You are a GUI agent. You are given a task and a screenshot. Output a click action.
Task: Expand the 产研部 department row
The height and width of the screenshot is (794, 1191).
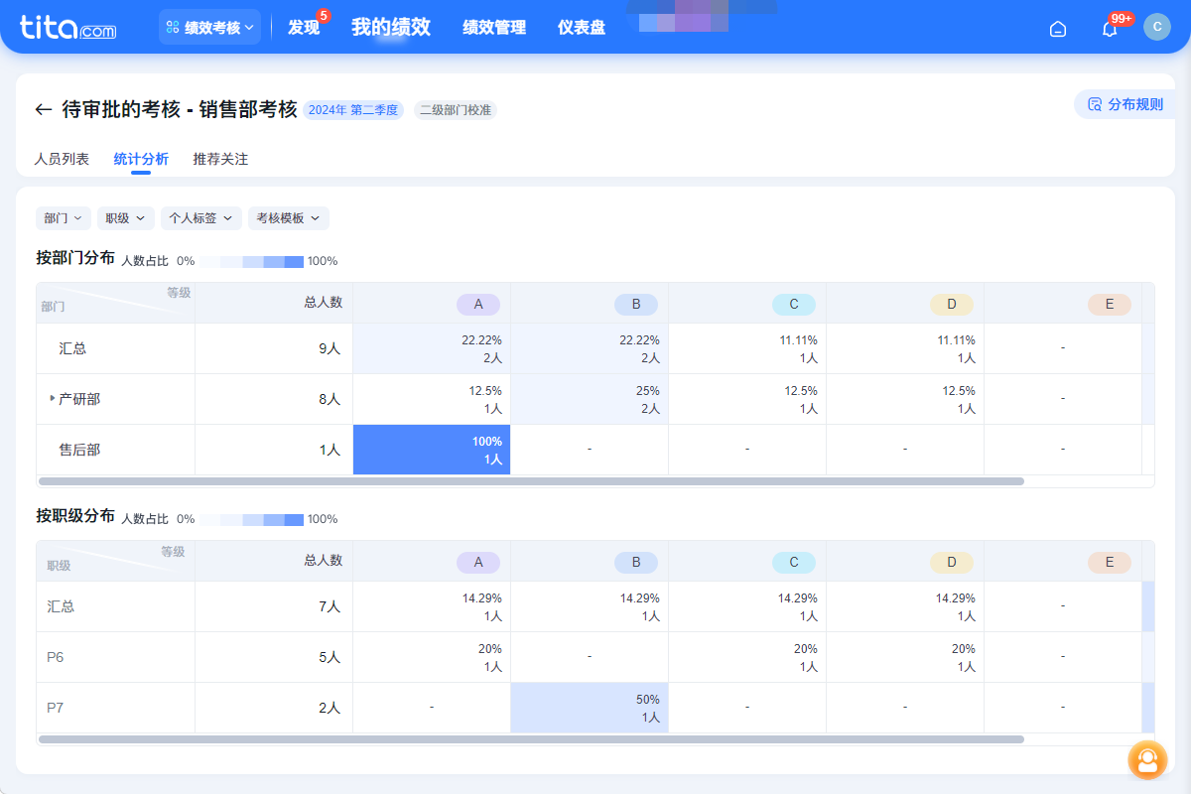click(53, 399)
